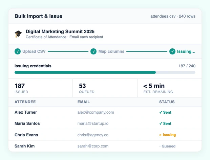Click the maria@startup.io email
This screenshot has width=210, height=160.
click(x=93, y=123)
